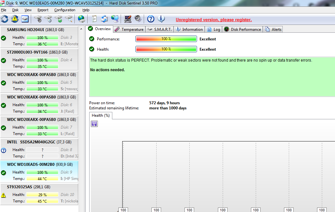Select the WDC WD20EARX Disk 5 entry

(39, 82)
